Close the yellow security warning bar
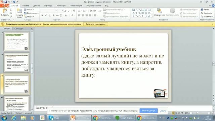Image resolution: width=215 pixels, height=121 pixels. click(212, 24)
